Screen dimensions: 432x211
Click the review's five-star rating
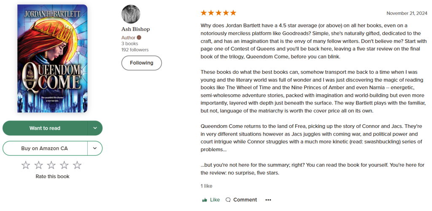pos(218,13)
